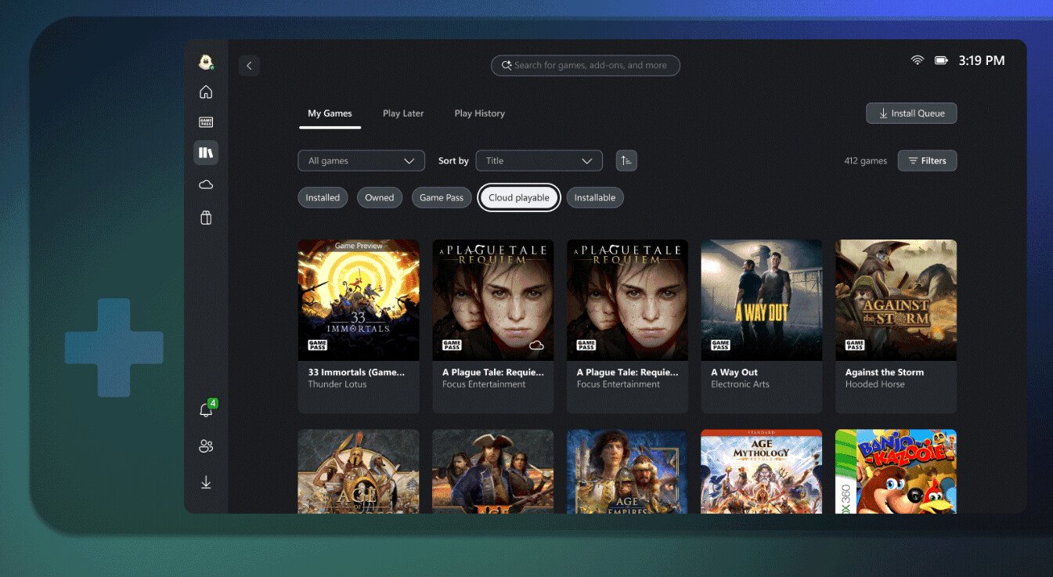Toggle the Installed filter chip
1053x577 pixels.
[x=323, y=197]
